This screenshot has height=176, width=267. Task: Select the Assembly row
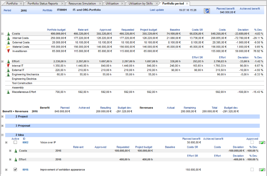tap(134, 88)
